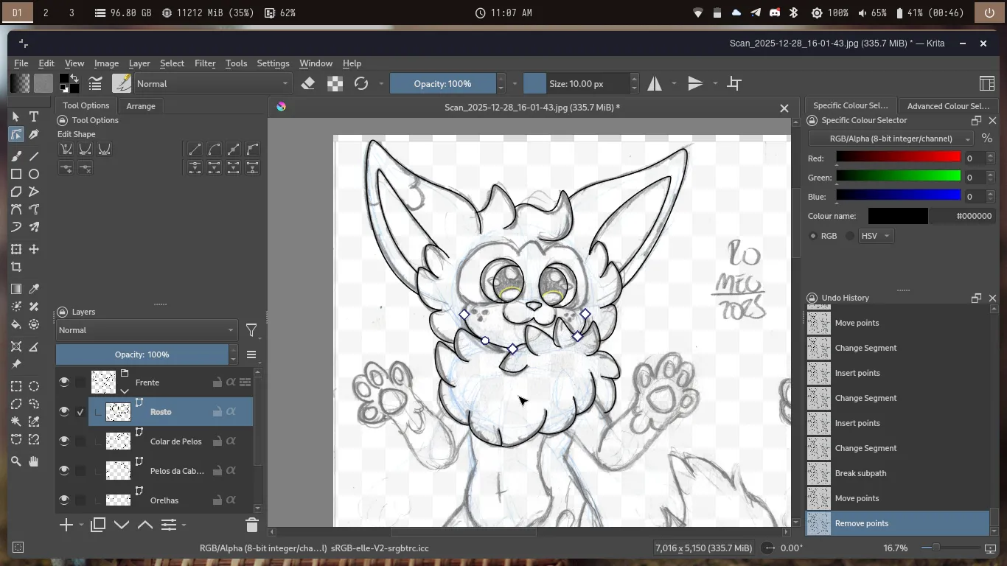Open the Filter menu

205,63
